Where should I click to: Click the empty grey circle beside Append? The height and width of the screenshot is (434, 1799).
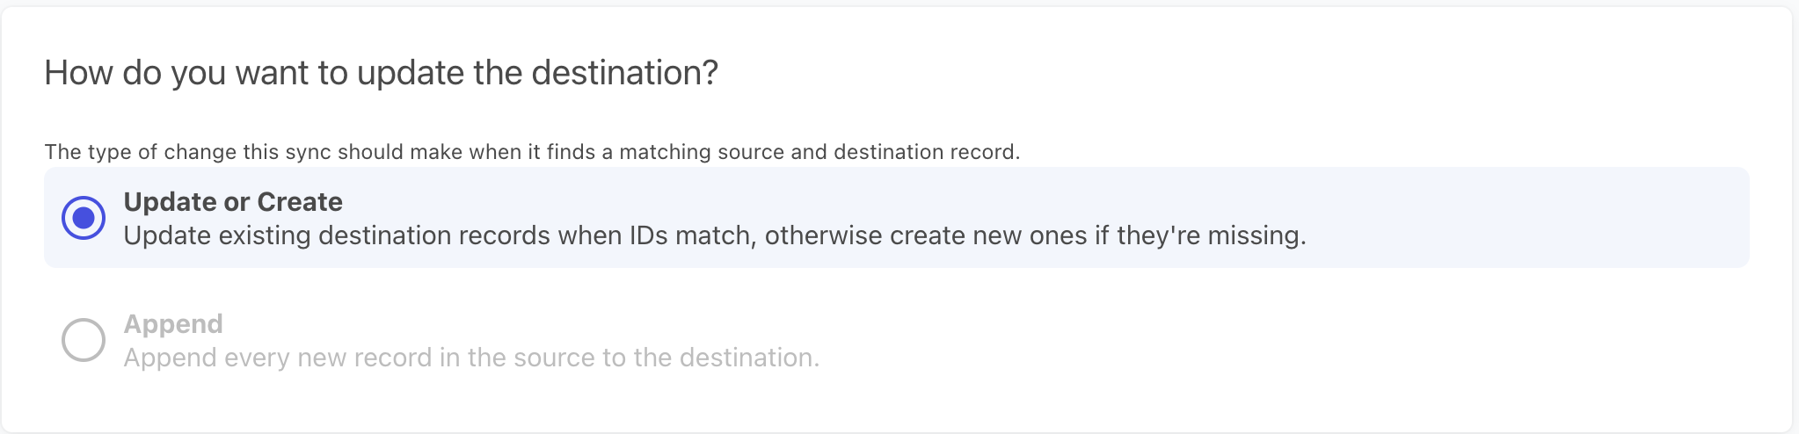[84, 340]
